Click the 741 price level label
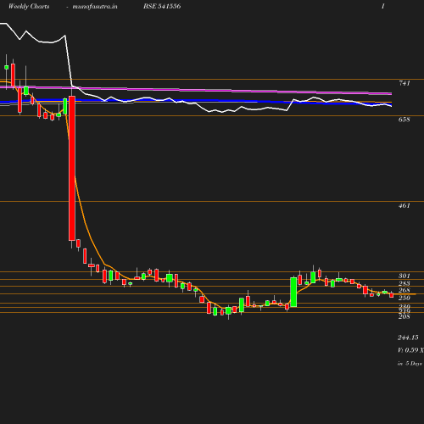 tap(404, 83)
